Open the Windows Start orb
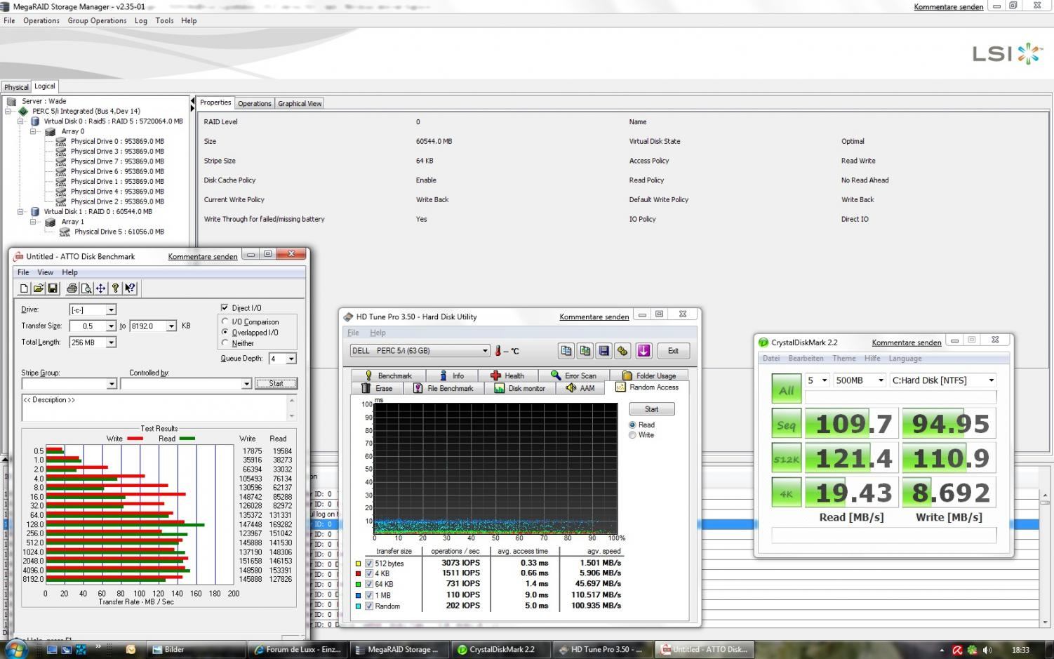 (15, 649)
